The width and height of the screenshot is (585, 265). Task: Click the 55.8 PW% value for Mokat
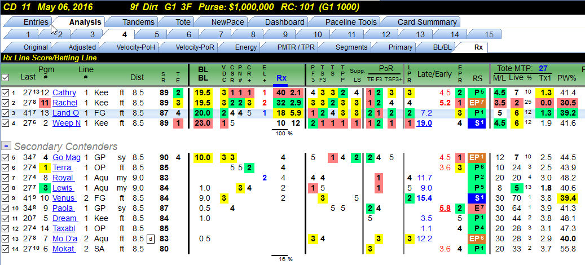(x=567, y=249)
